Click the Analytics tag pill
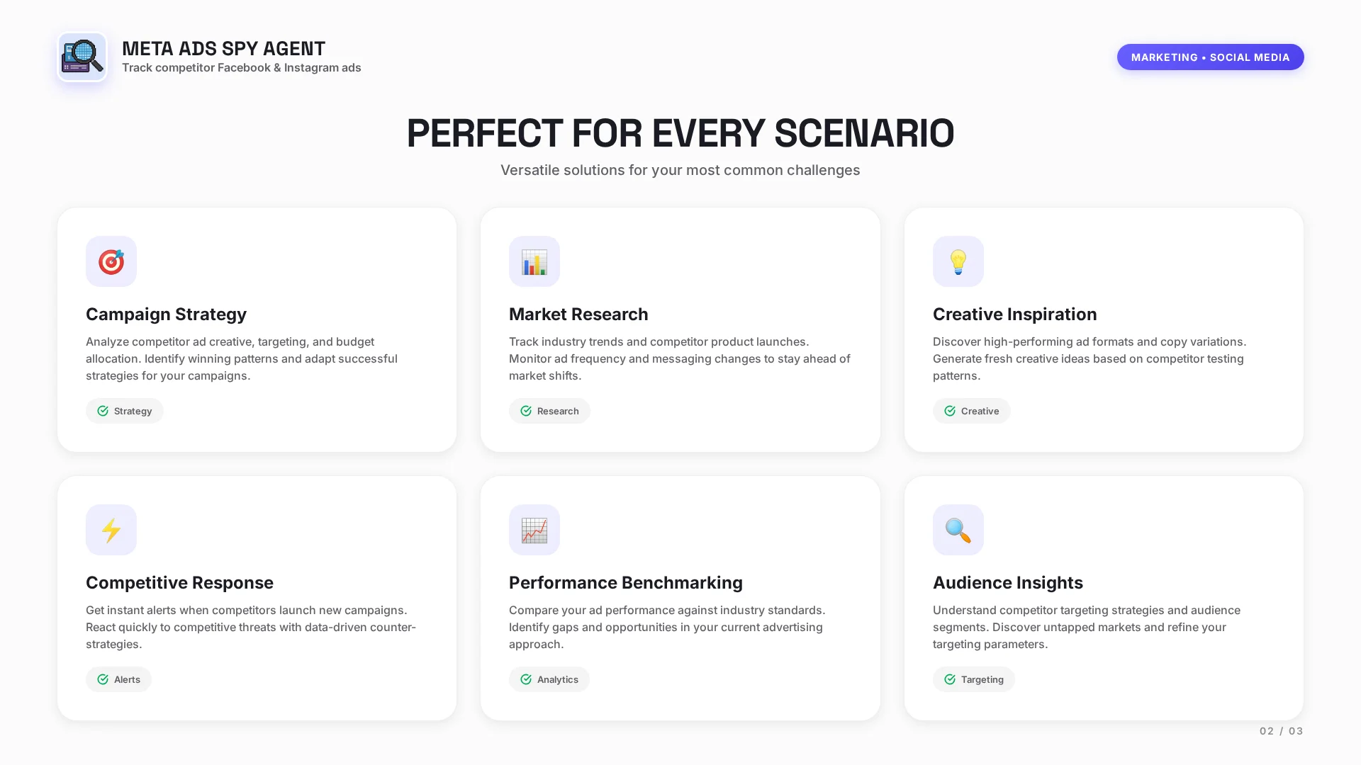 point(549,679)
